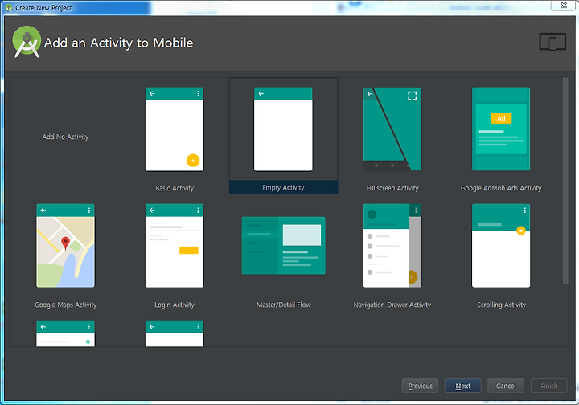This screenshot has width=579, height=405.
Task: Click the Empty Activity label
Action: [x=283, y=187]
